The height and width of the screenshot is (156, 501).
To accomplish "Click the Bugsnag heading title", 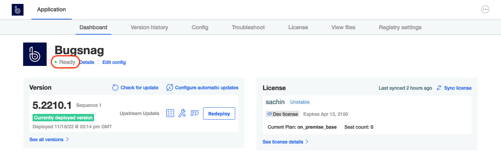I will point(79,50).
